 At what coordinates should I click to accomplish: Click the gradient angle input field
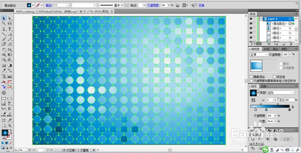pos(270,100)
